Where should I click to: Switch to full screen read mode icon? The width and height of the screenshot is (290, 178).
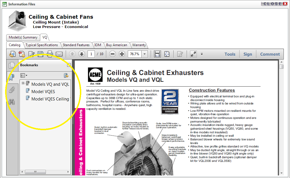193,54
